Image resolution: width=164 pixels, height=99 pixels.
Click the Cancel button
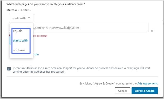(x=122, y=91)
